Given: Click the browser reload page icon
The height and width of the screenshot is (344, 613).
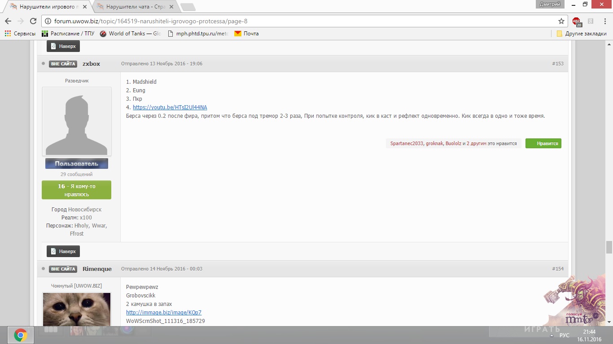Looking at the screenshot, I should 33,21.
